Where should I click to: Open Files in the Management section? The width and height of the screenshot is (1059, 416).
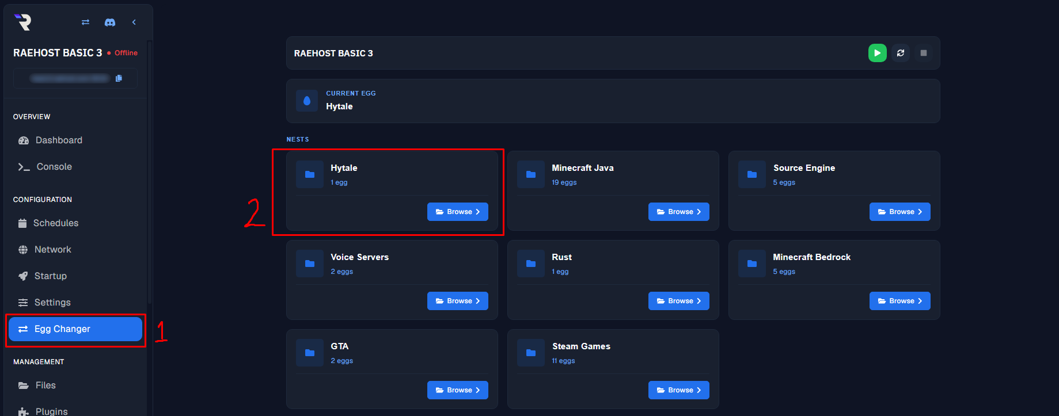tap(75, 386)
